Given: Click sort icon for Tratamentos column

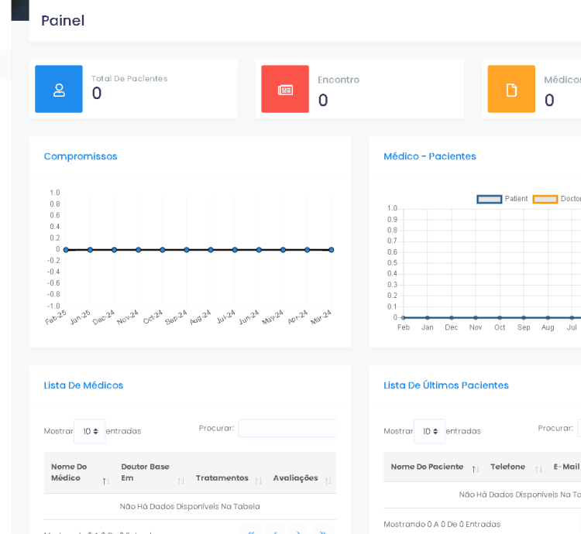Looking at the screenshot, I should tap(258, 481).
